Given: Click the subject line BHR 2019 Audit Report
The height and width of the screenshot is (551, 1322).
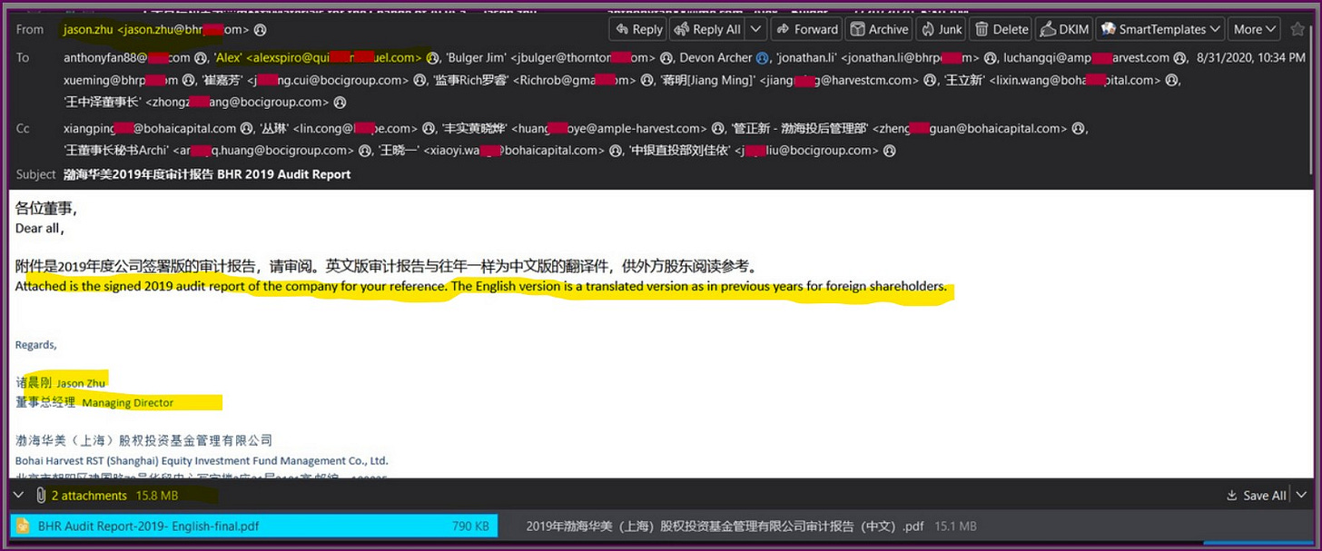Looking at the screenshot, I should (207, 174).
